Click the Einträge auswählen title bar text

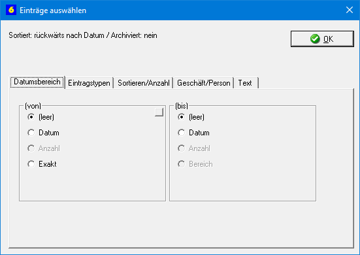coord(53,10)
